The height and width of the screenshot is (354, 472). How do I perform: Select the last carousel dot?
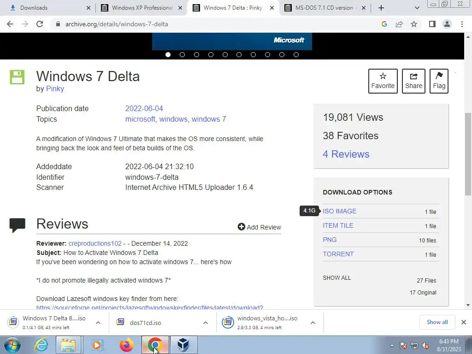(296, 54)
